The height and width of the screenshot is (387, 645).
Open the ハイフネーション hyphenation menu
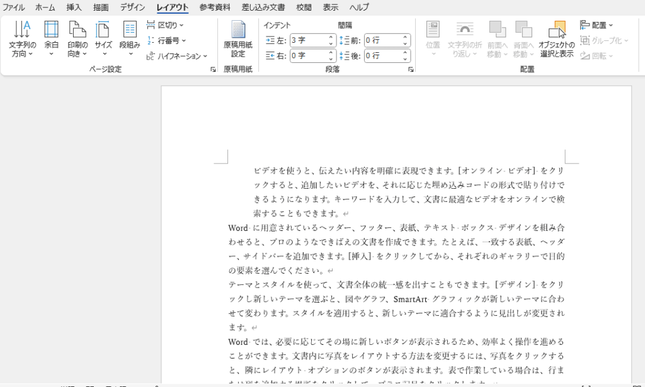(x=177, y=56)
